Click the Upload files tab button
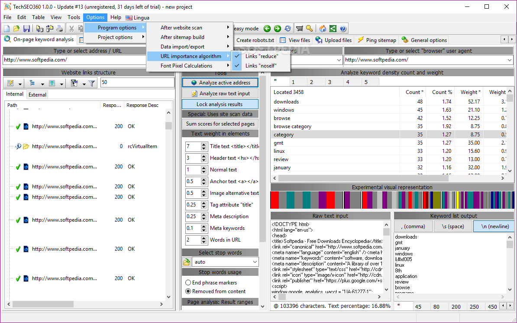The width and height of the screenshot is (517, 323). click(x=333, y=40)
